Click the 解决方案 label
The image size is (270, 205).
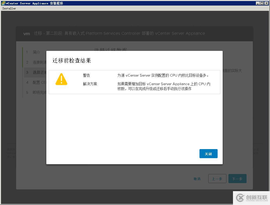(90, 84)
